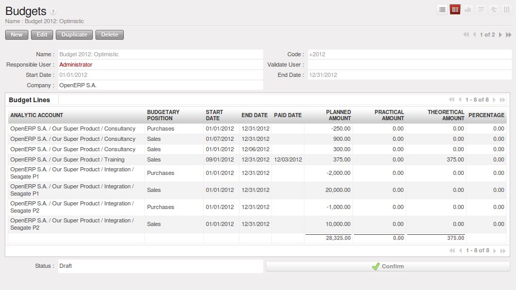Select the Budget Lines tab
The width and height of the screenshot is (516, 290).
29,100
